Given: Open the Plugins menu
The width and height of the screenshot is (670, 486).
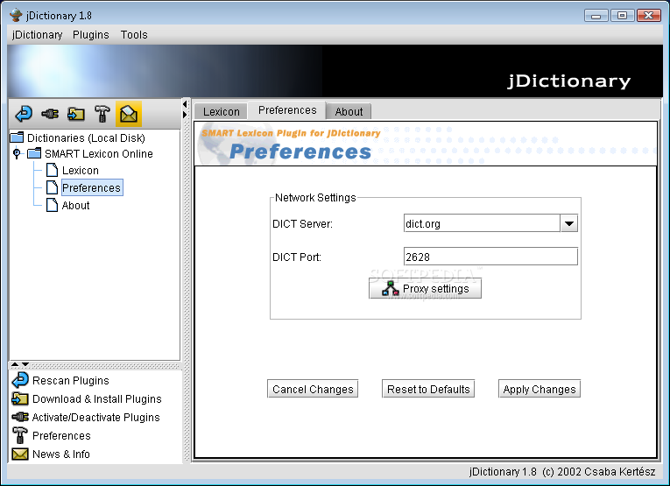Looking at the screenshot, I should 90,35.
